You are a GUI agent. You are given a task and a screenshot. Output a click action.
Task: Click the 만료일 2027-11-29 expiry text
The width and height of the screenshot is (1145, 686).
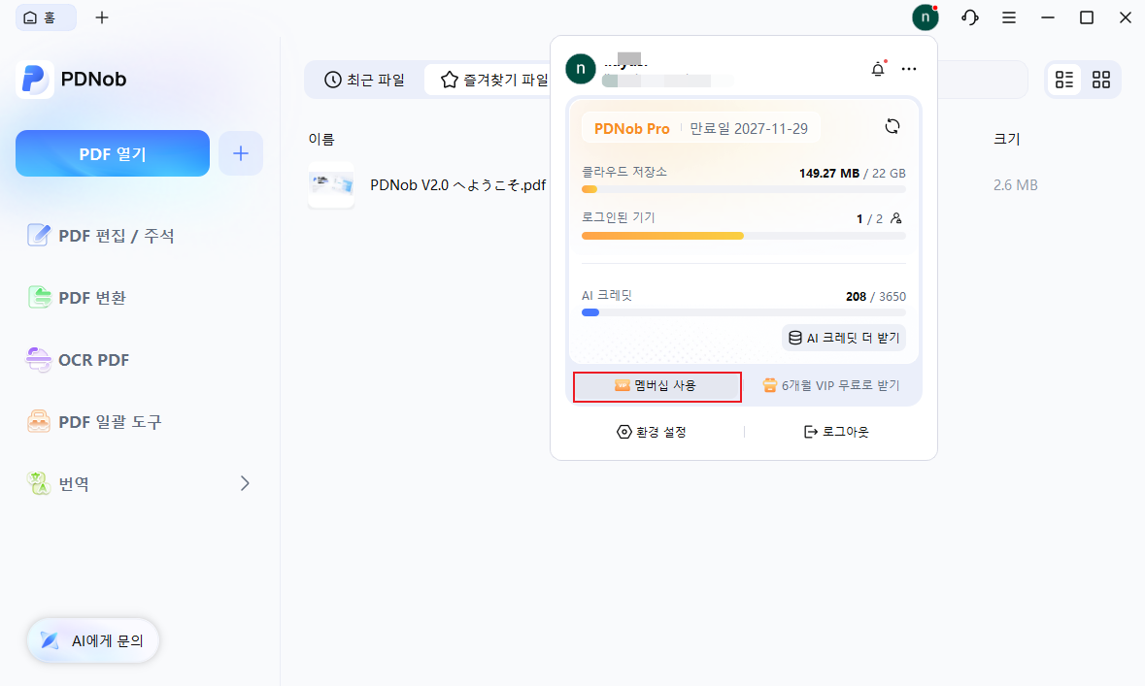pos(749,129)
